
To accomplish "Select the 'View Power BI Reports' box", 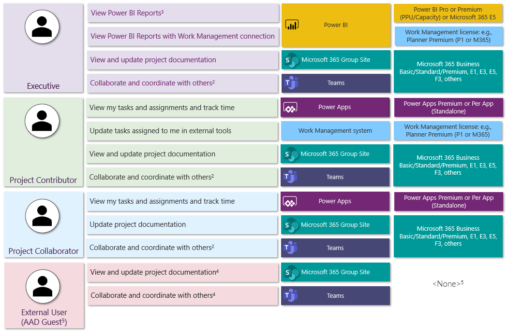I will click(x=183, y=13).
